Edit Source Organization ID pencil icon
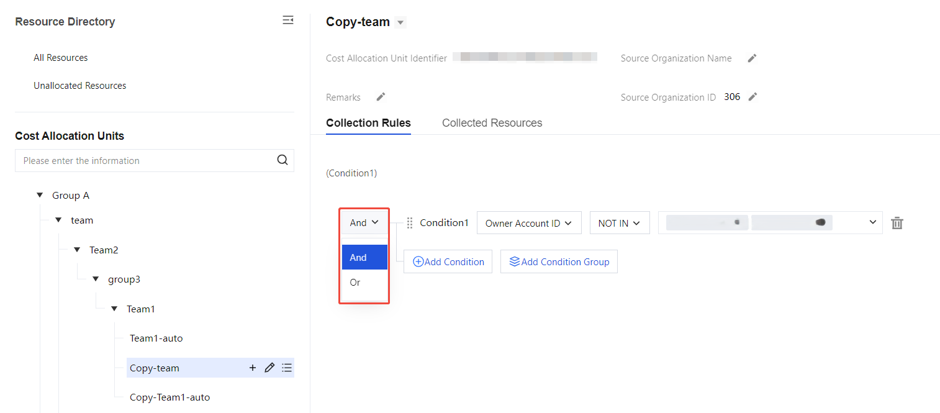The height and width of the screenshot is (413, 940). coord(752,97)
